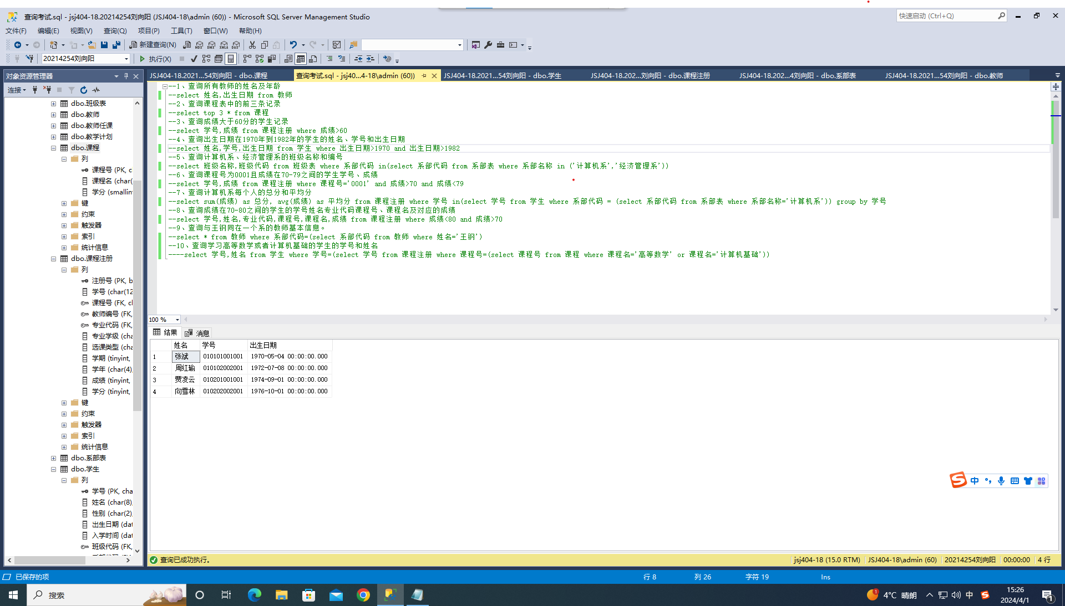
Task: Click the Undo arrow icon
Action: click(x=293, y=45)
